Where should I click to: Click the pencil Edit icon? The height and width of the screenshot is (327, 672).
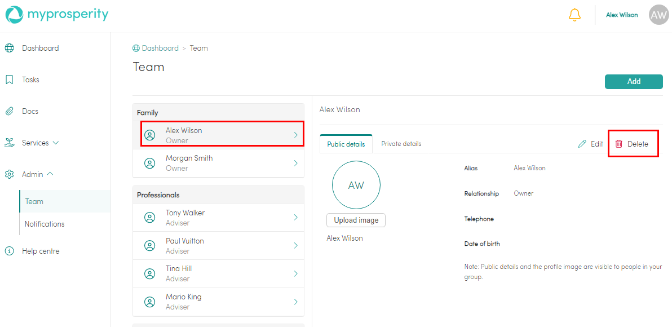582,144
